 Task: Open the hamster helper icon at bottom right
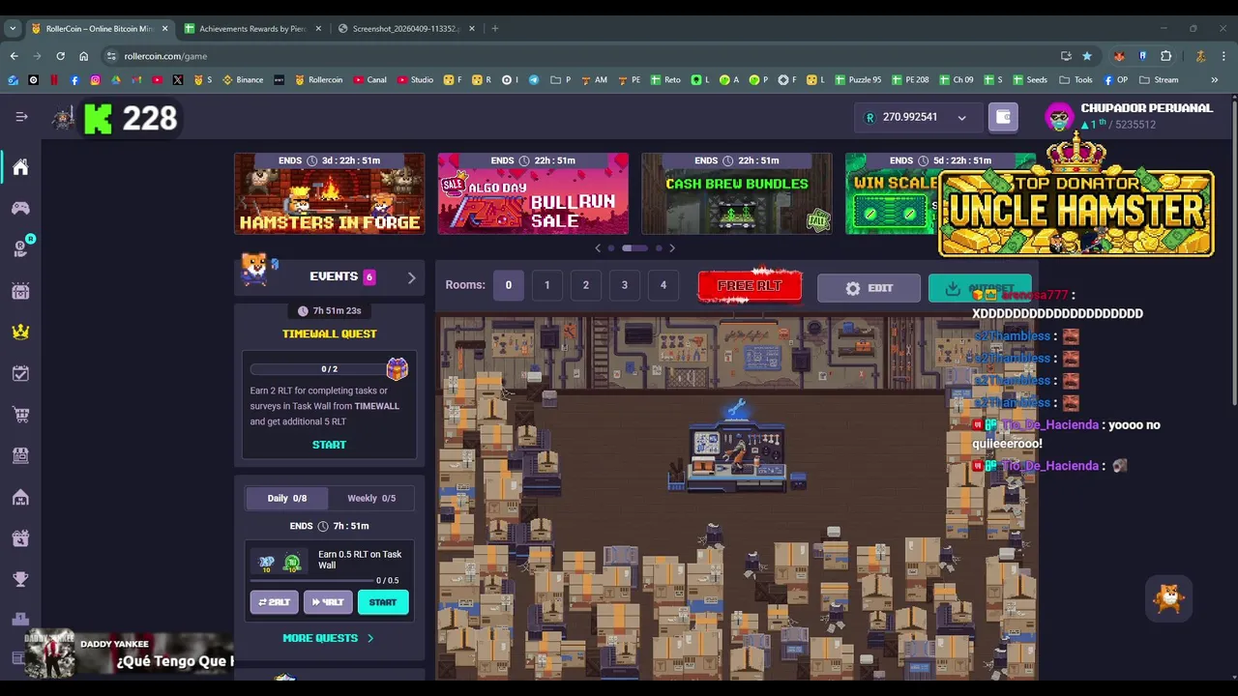1169,596
